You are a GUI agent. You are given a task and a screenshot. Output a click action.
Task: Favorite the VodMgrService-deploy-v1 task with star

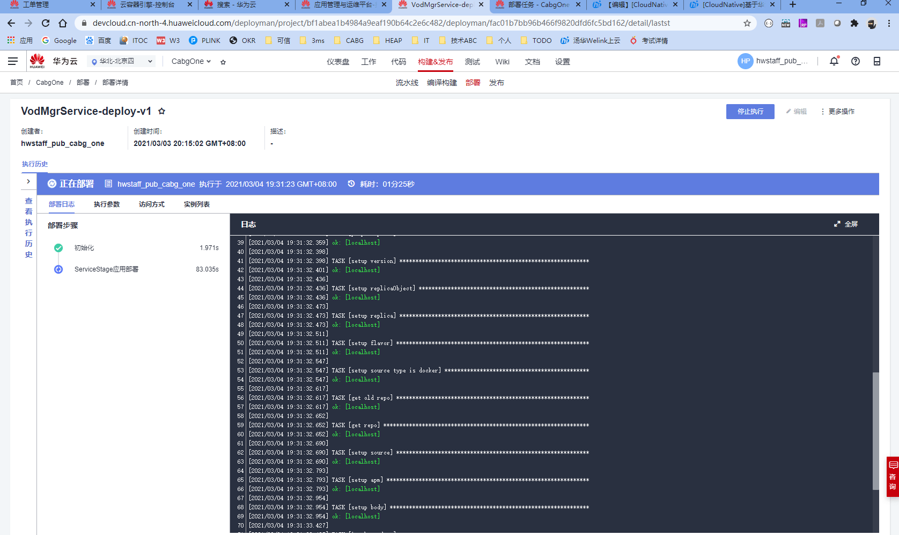(x=161, y=111)
